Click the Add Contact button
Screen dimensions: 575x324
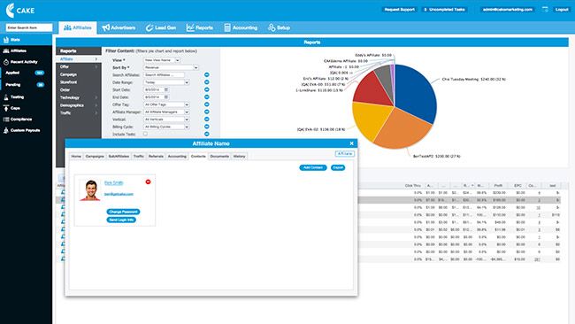[313, 167]
